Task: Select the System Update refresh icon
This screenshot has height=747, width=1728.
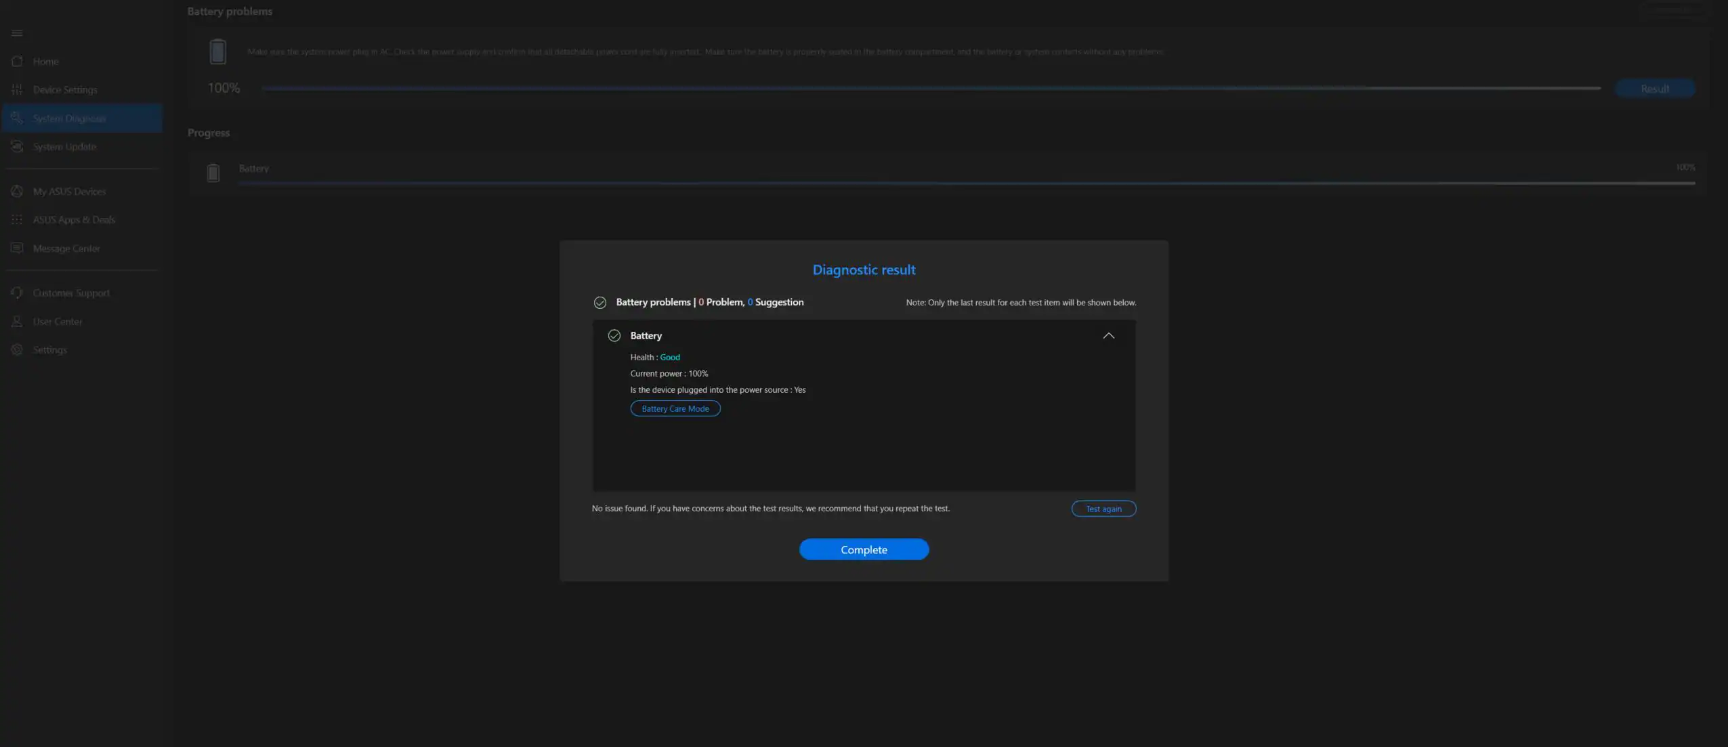Action: tap(17, 146)
